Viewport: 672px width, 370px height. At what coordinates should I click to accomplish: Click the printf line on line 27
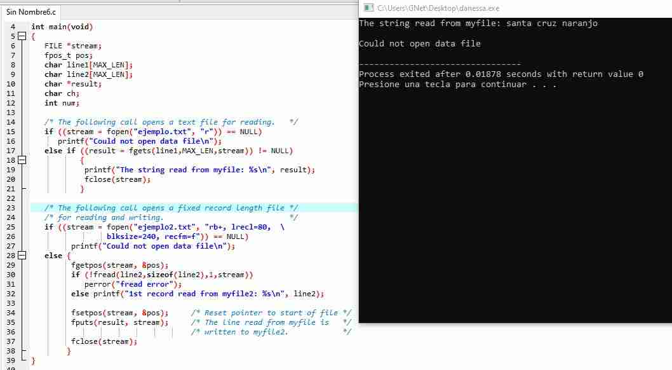[x=153, y=246]
